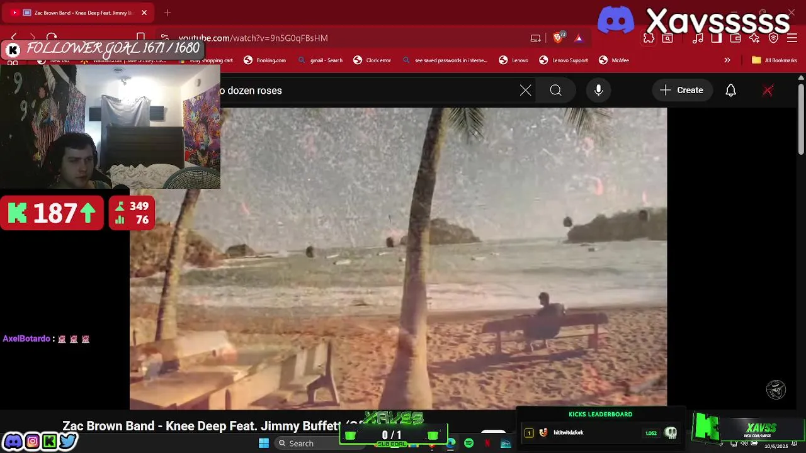Start YouTube voice search with microphone
Viewport: 806px width, 453px height.
point(599,91)
